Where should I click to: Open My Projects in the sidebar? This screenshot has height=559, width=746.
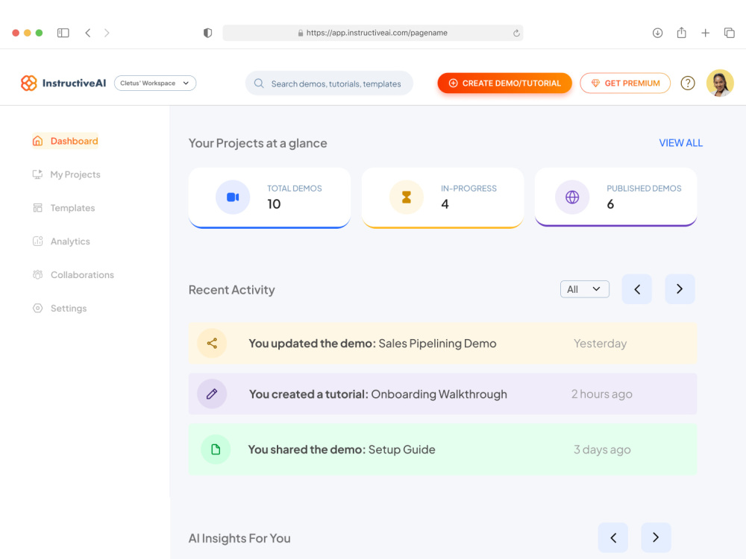coord(66,174)
